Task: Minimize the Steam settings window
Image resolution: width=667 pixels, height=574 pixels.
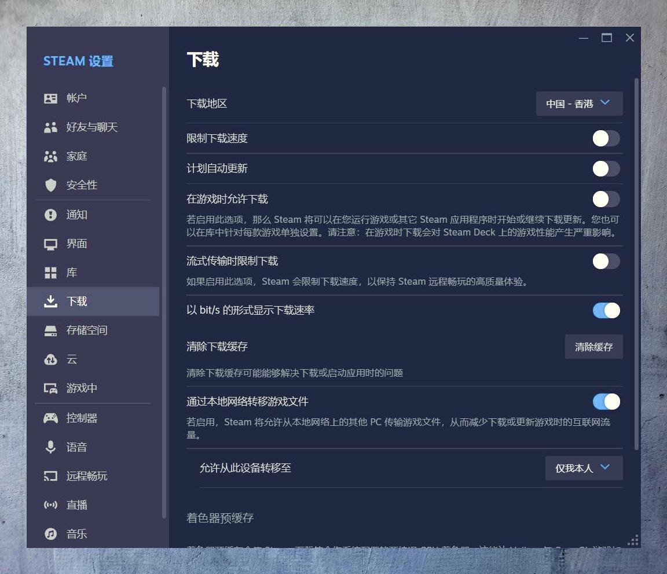Action: point(584,38)
